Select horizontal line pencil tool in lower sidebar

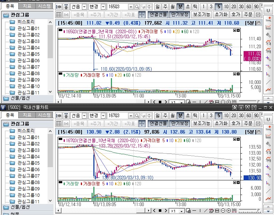268,175
